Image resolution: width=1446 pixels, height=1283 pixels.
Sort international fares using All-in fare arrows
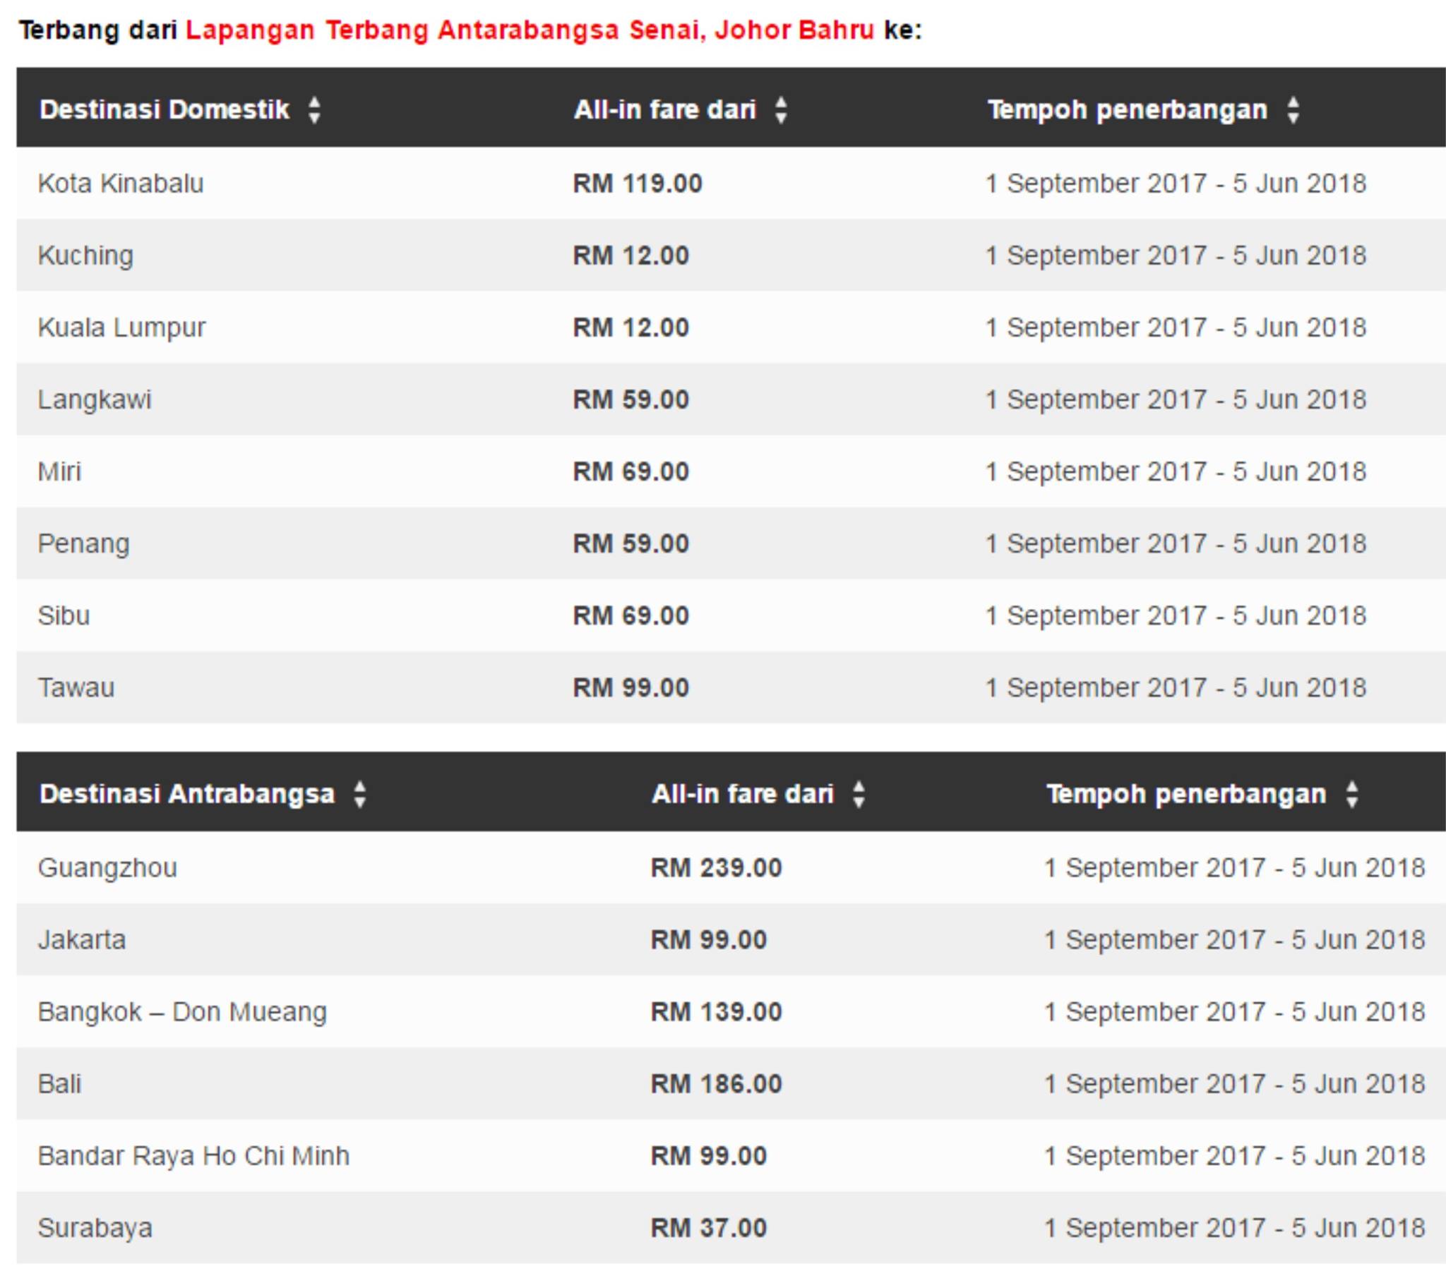point(858,794)
